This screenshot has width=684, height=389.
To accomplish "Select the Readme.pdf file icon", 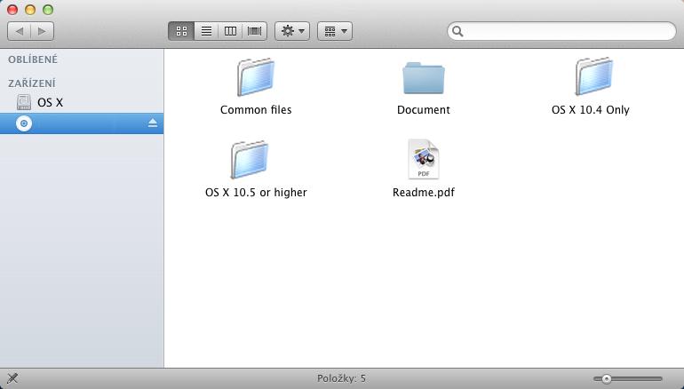I will point(424,159).
